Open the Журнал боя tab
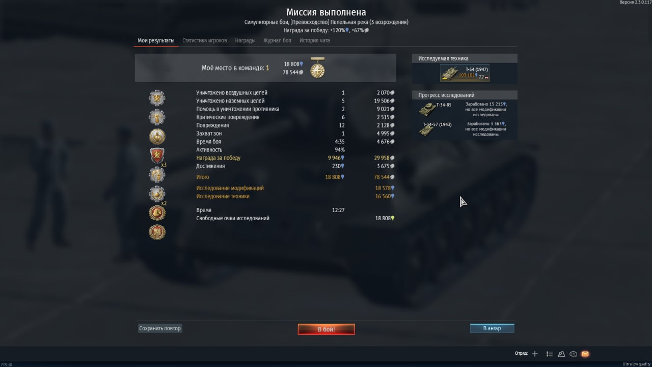 pos(277,41)
